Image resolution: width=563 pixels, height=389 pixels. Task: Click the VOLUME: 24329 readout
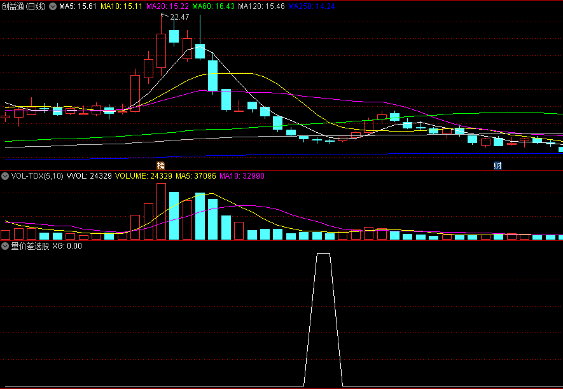[x=144, y=176]
